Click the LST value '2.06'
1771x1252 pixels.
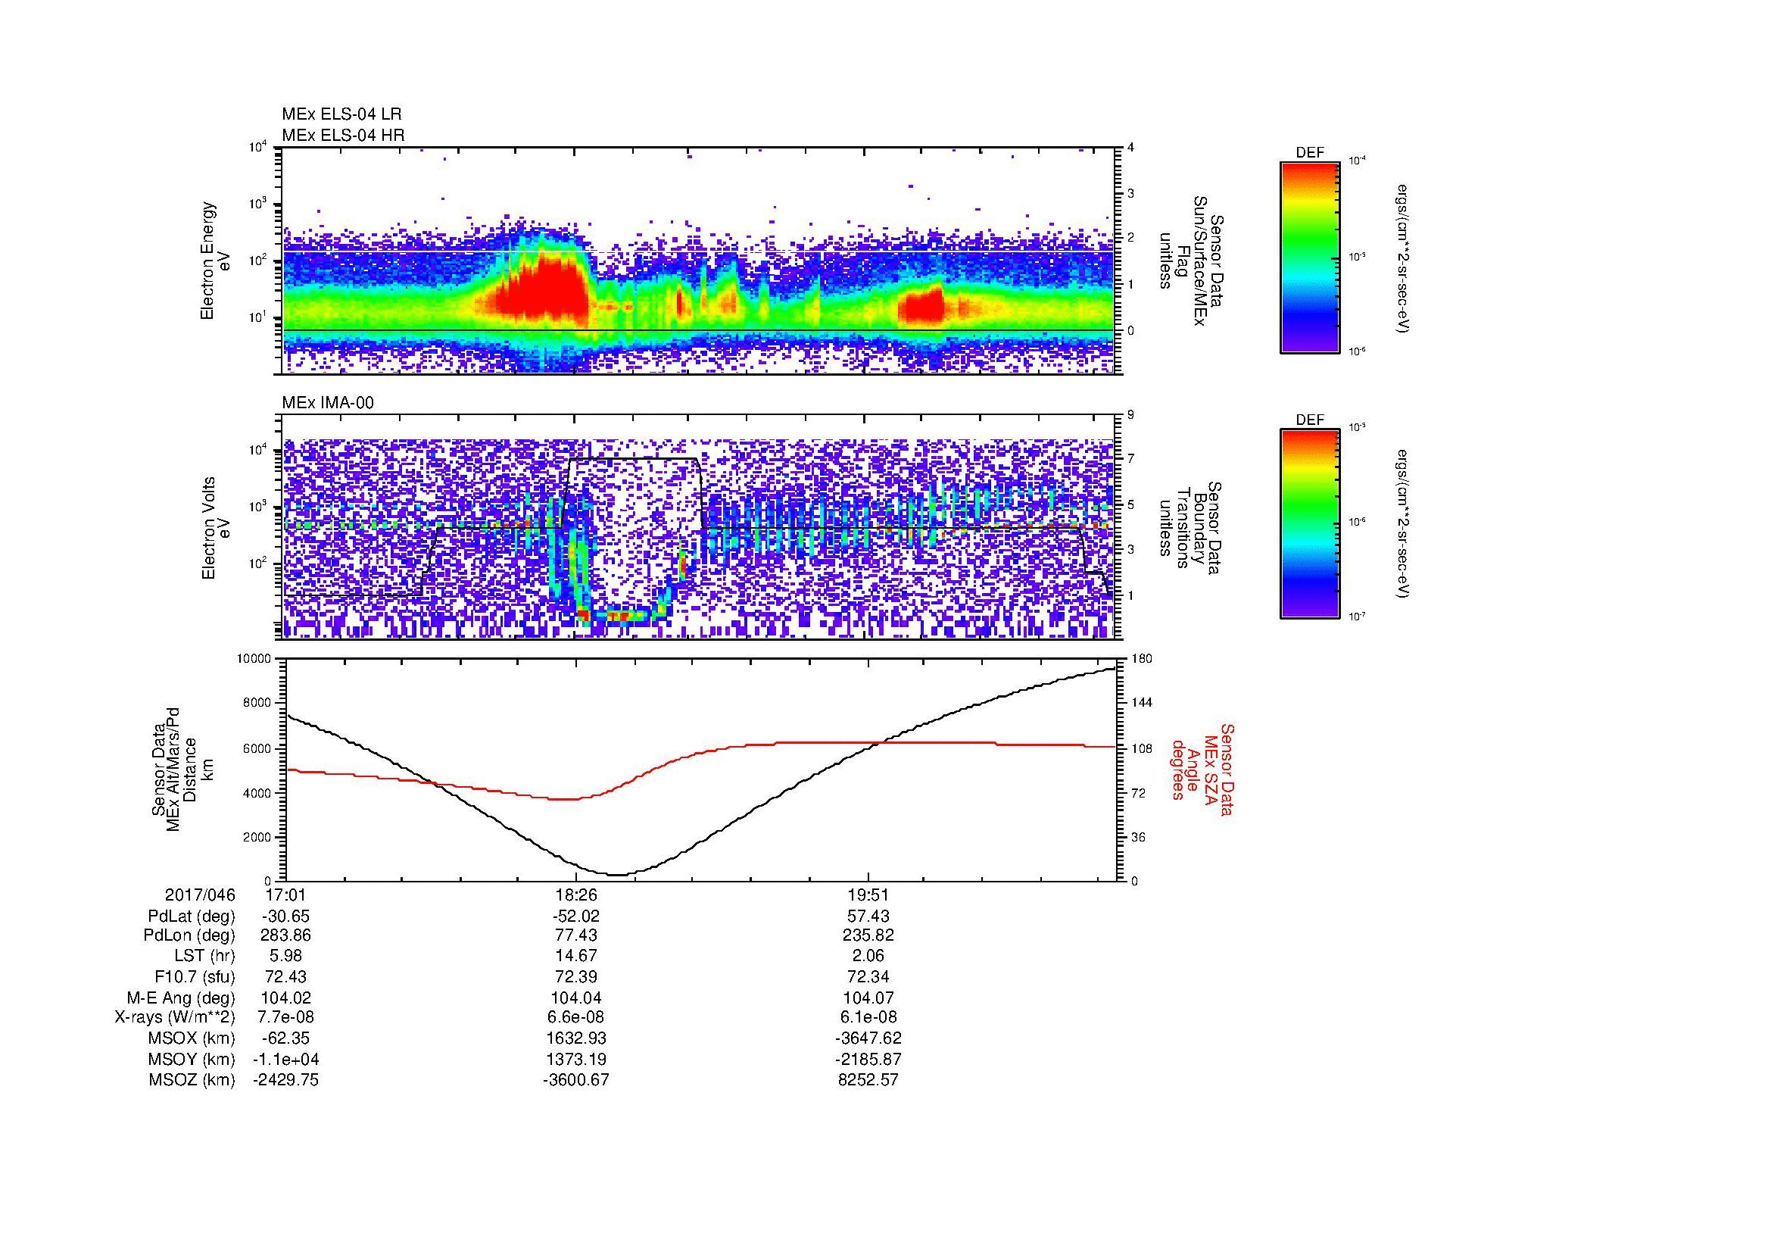pos(868,957)
